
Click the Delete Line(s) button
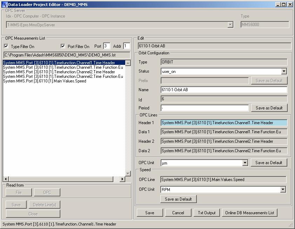[x=45, y=205]
